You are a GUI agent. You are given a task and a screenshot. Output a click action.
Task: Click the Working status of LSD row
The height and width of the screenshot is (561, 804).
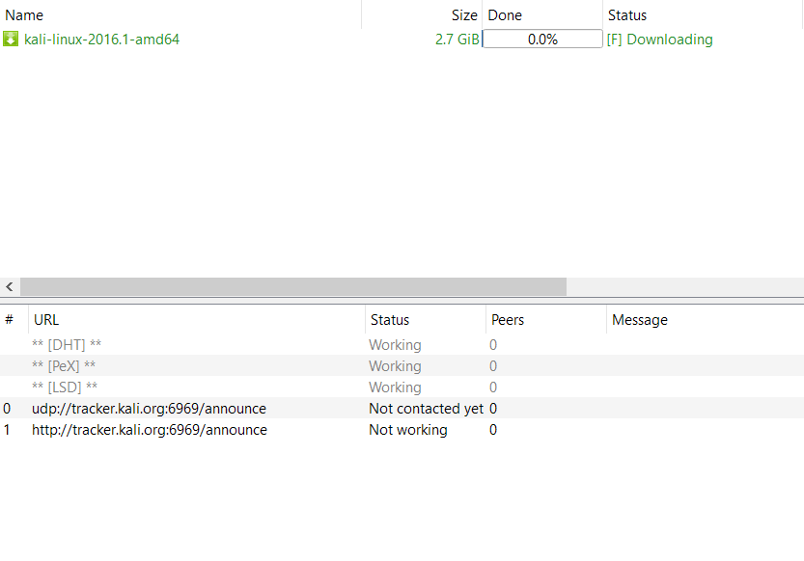click(395, 387)
